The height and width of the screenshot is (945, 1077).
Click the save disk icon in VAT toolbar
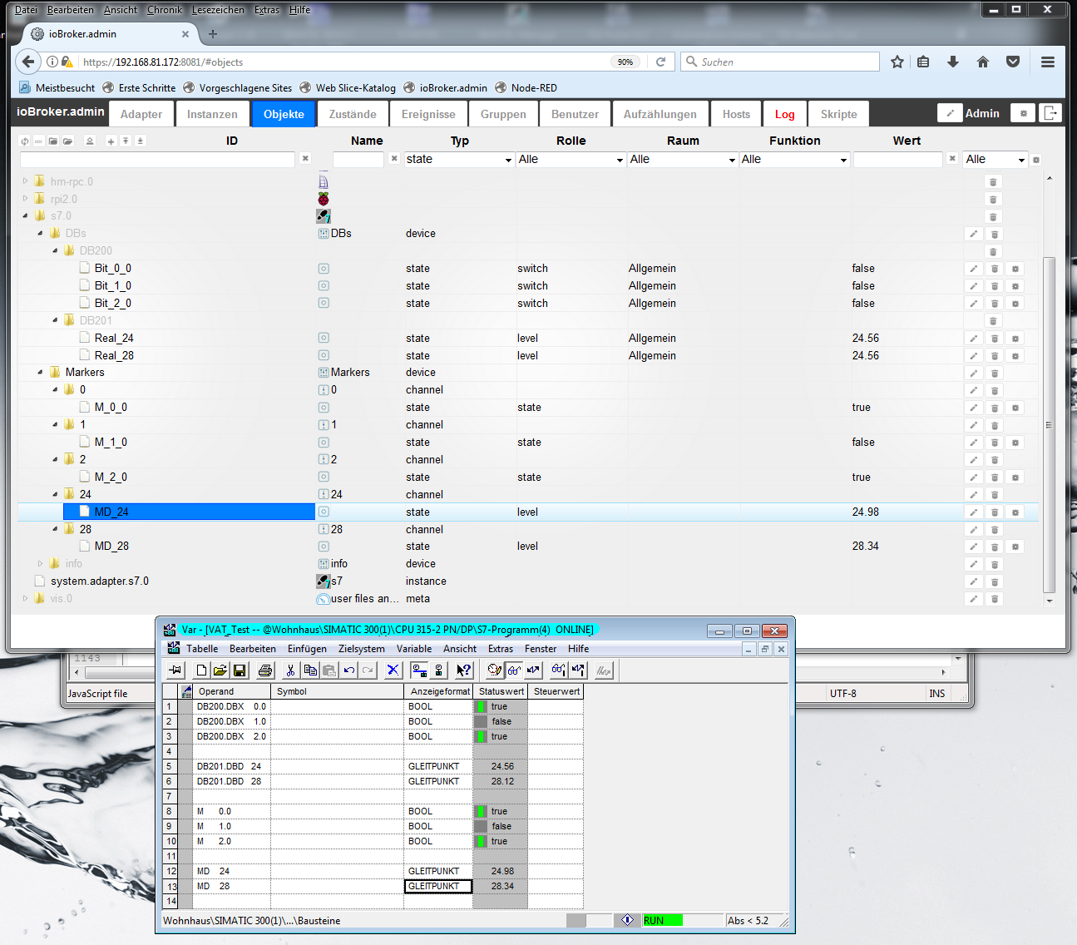240,670
